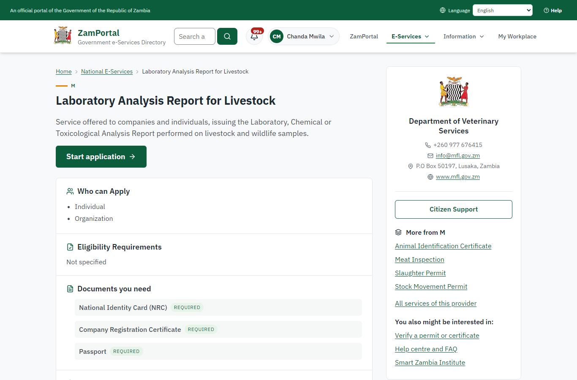This screenshot has width=577, height=380.
Task: Click the globe icon beside Language
Action: [443, 10]
